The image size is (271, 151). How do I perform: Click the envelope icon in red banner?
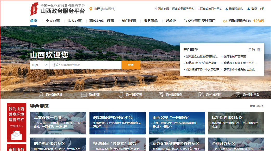pyautogui.click(x=16, y=135)
